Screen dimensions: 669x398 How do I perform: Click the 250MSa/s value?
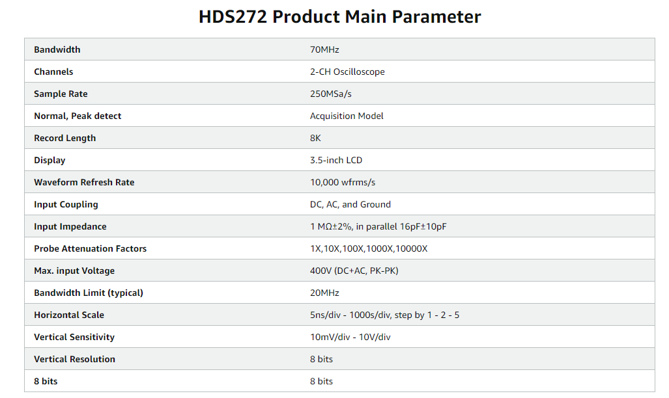[330, 94]
